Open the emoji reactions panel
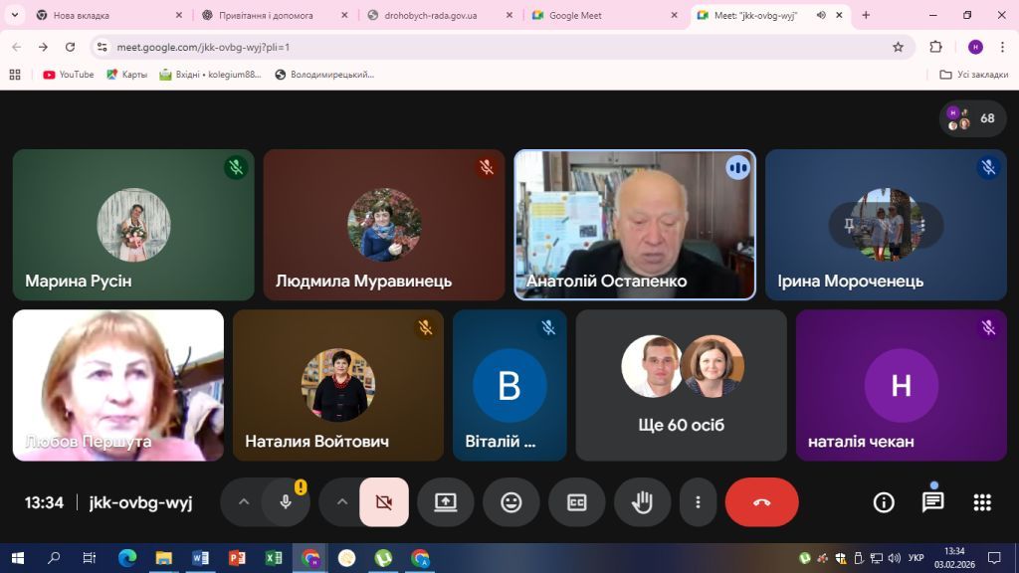This screenshot has height=573, width=1019. point(510,502)
